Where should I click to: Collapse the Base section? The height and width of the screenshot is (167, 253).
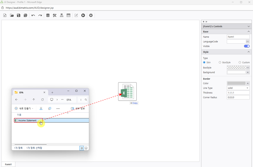(x=248, y=32)
